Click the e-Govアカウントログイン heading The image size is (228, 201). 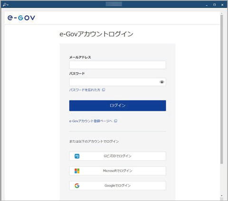[96, 34]
